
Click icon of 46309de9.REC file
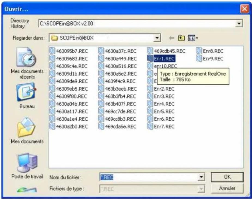52,81
